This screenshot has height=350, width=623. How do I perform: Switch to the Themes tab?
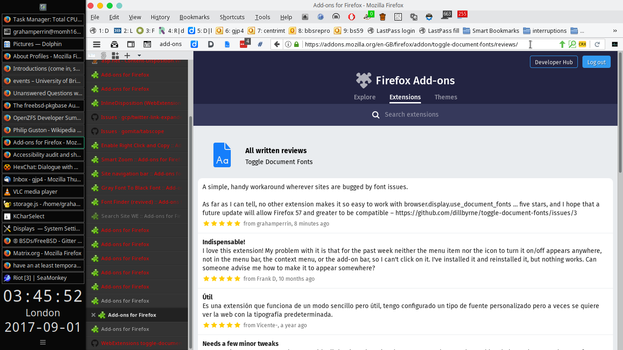pos(446,97)
